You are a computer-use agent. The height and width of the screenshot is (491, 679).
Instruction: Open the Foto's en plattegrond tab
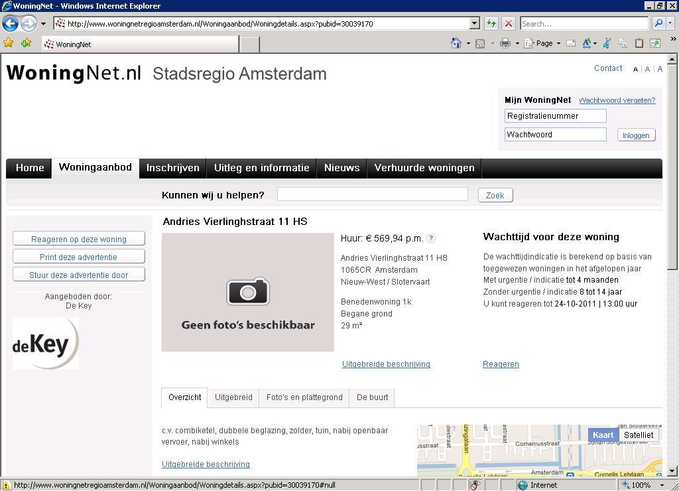click(x=304, y=397)
